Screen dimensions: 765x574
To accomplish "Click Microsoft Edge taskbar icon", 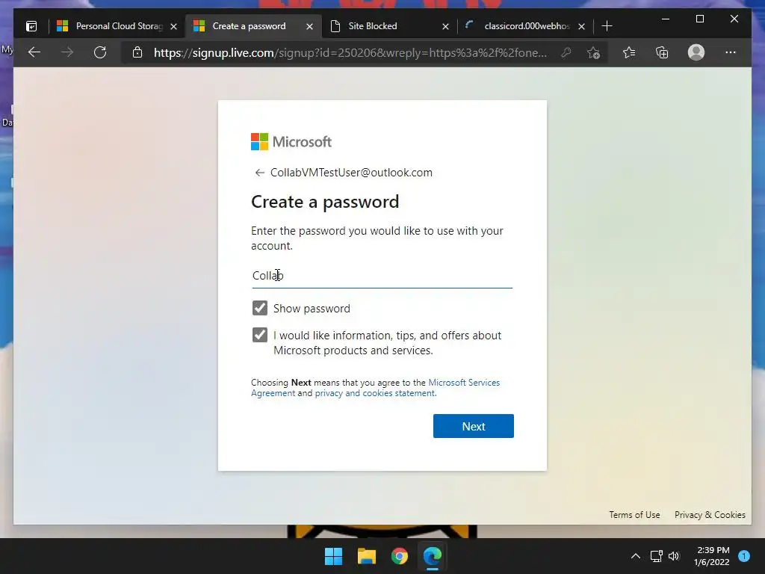I will [433, 556].
